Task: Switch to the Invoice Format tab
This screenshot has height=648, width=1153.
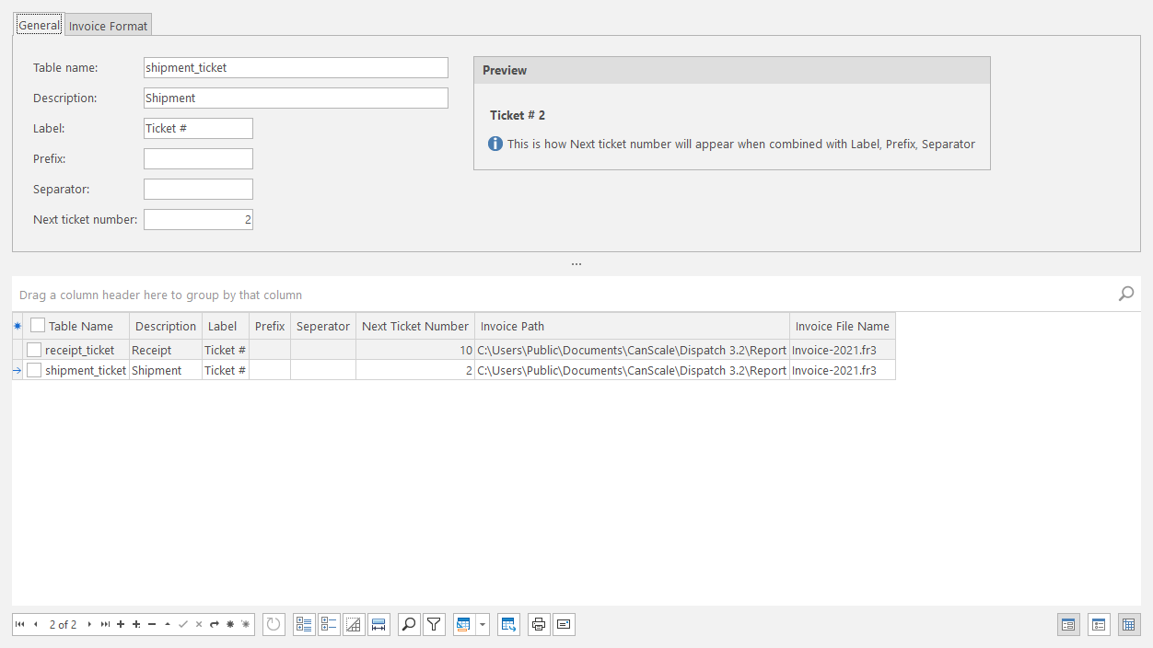Action: pyautogui.click(x=108, y=26)
